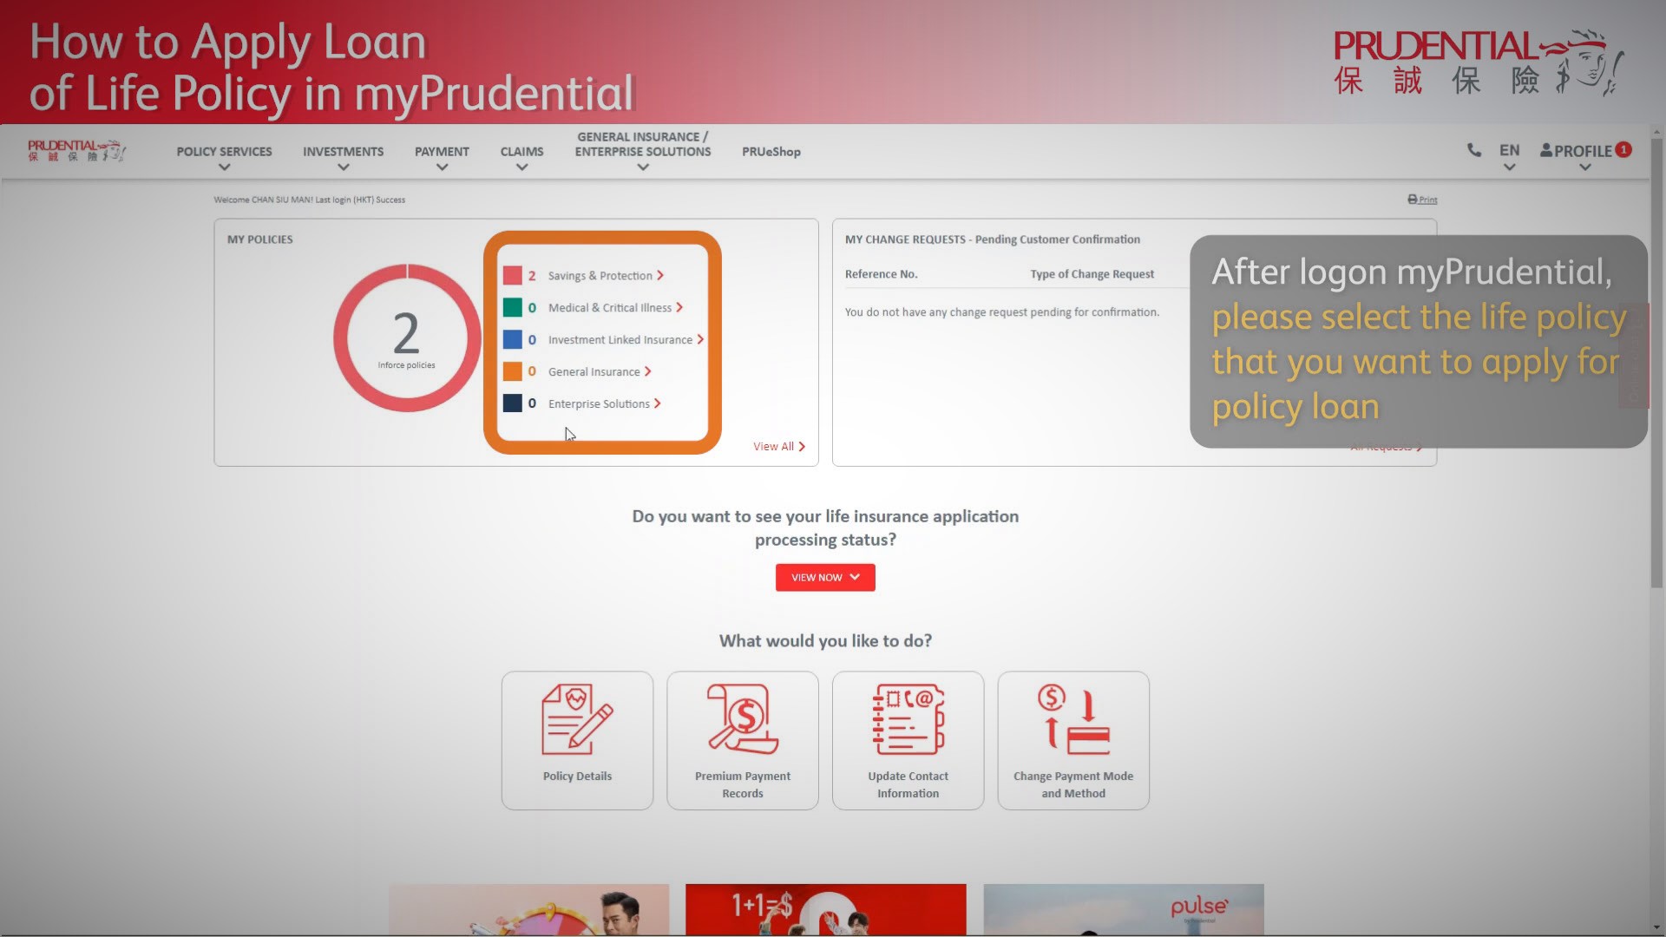Screen dimensions: 1666x937
Task: Click the phone contact icon
Action: tap(1473, 150)
